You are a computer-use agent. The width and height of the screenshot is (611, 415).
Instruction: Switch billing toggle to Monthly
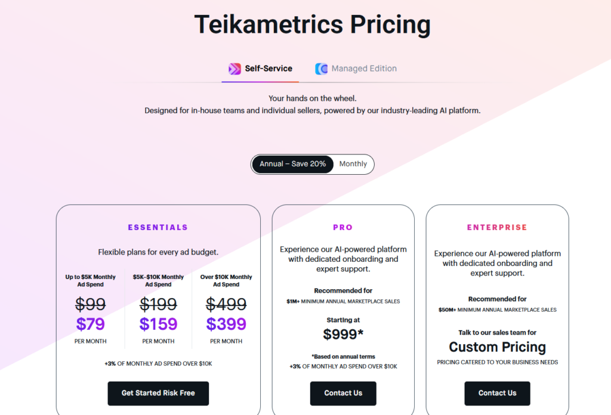click(x=353, y=164)
